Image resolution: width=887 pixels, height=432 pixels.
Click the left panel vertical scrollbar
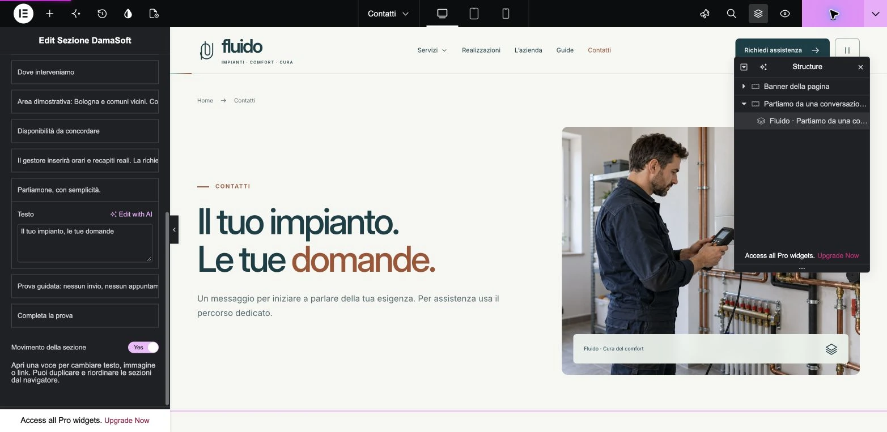click(167, 309)
